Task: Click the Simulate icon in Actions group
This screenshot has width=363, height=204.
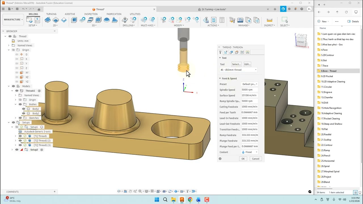Action: (x=206, y=20)
